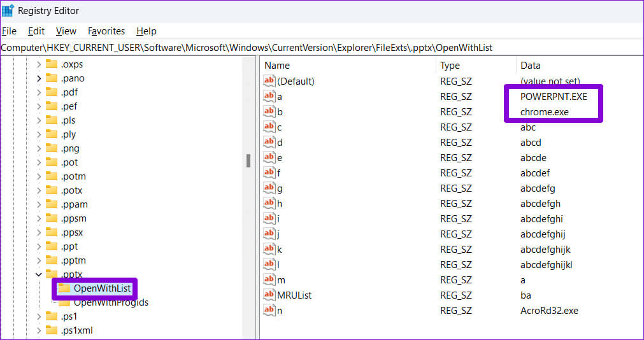
Task: Click the string icon for MRUList value
Action: click(x=269, y=295)
